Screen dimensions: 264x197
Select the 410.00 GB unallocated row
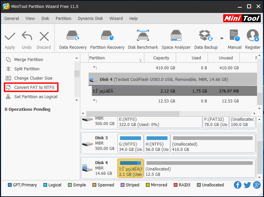[173, 68]
